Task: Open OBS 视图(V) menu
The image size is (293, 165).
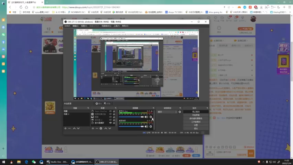Action: click(84, 26)
